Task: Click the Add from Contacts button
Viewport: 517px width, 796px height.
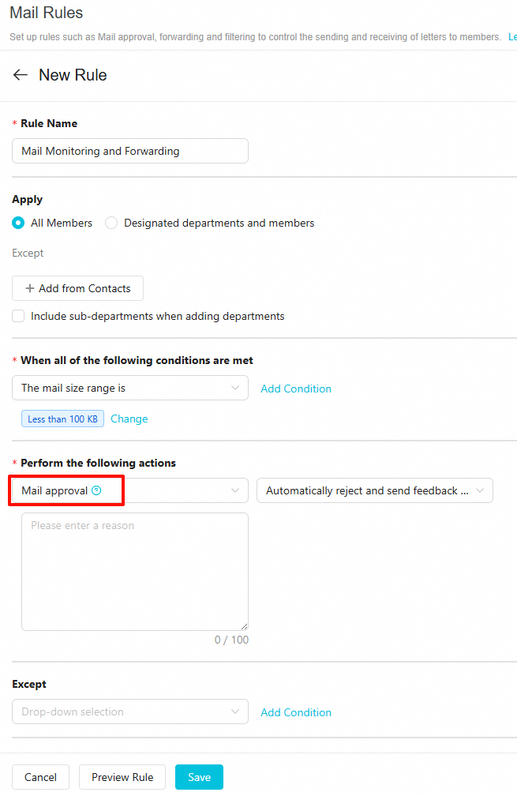Action: [x=77, y=288]
